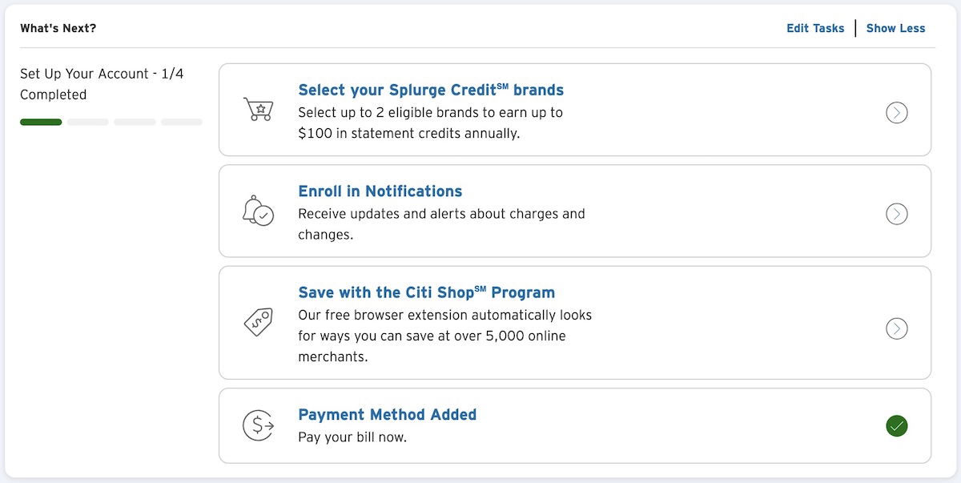
Task: Open Citi Shop Program arrow chevron
Action: coord(897,328)
